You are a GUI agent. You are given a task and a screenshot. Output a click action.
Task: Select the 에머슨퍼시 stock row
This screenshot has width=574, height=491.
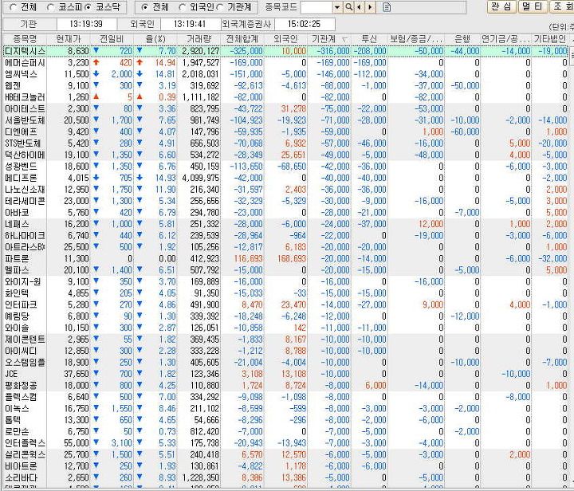(285, 62)
